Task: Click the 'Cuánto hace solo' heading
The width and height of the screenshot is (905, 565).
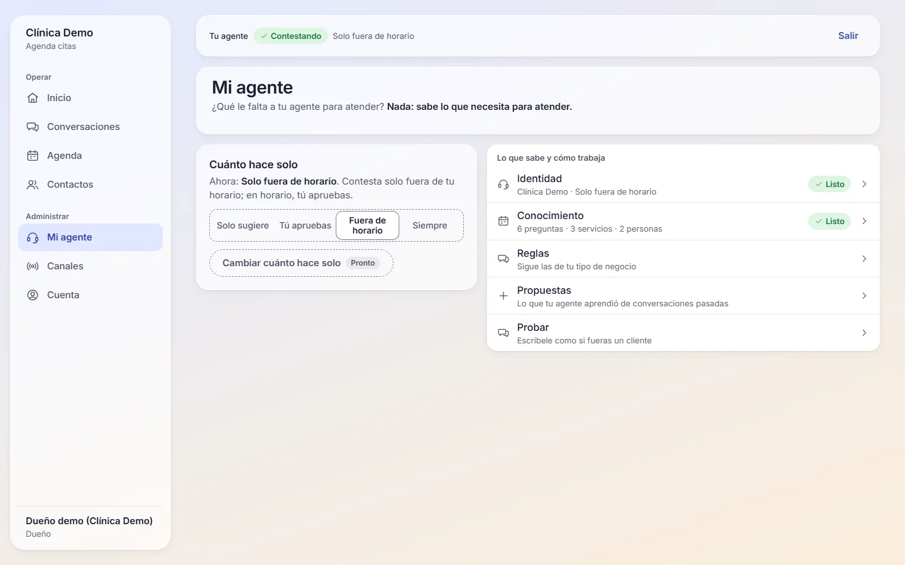Action: pos(253,164)
